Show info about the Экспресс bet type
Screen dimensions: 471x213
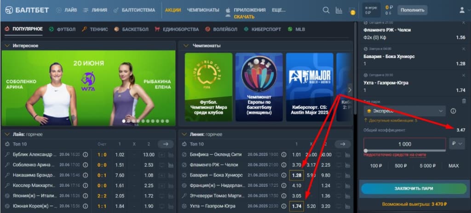453,111
